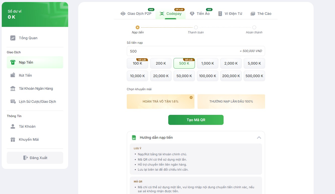Click the Số tiền nạp amount field
Viewport: 335px width, 194px height.
click(x=176, y=51)
